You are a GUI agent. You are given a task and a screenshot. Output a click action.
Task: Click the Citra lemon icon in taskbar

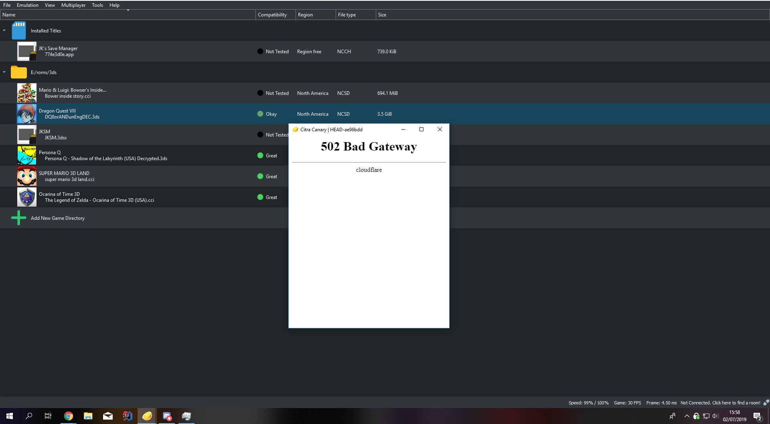pyautogui.click(x=147, y=416)
